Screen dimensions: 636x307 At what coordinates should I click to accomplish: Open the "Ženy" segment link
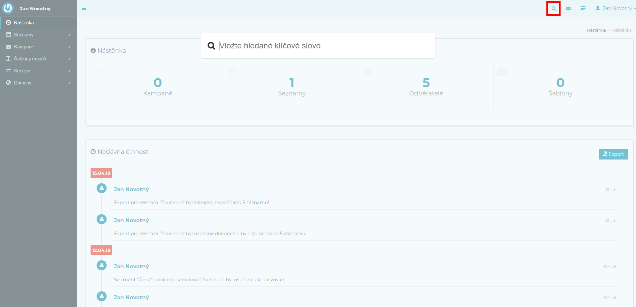coord(144,280)
